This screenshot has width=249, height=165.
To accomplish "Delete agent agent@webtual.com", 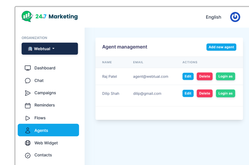I will [x=205, y=77].
